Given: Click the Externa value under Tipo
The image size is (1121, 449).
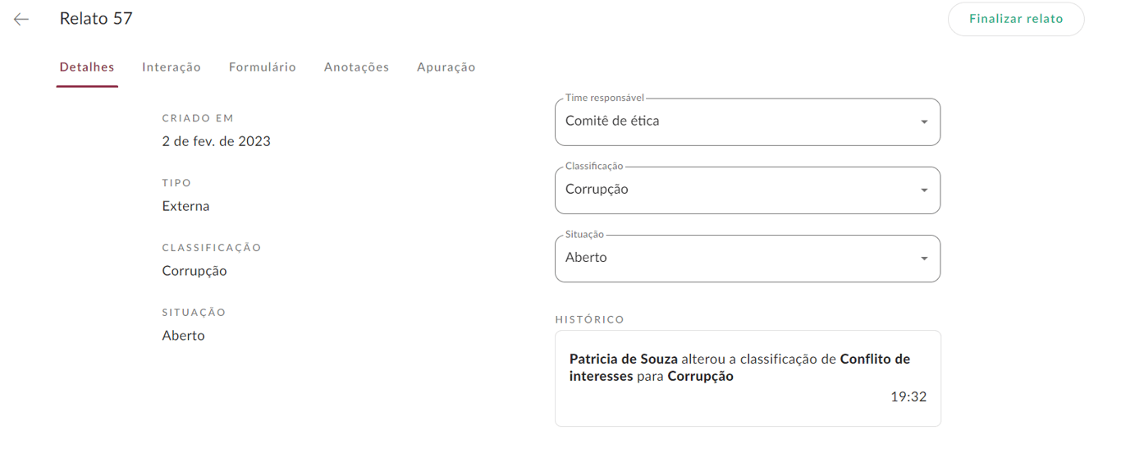Looking at the screenshot, I should pos(185,206).
